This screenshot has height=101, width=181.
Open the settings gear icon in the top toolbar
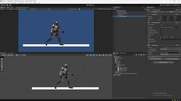pyautogui.click(x=10, y=5)
